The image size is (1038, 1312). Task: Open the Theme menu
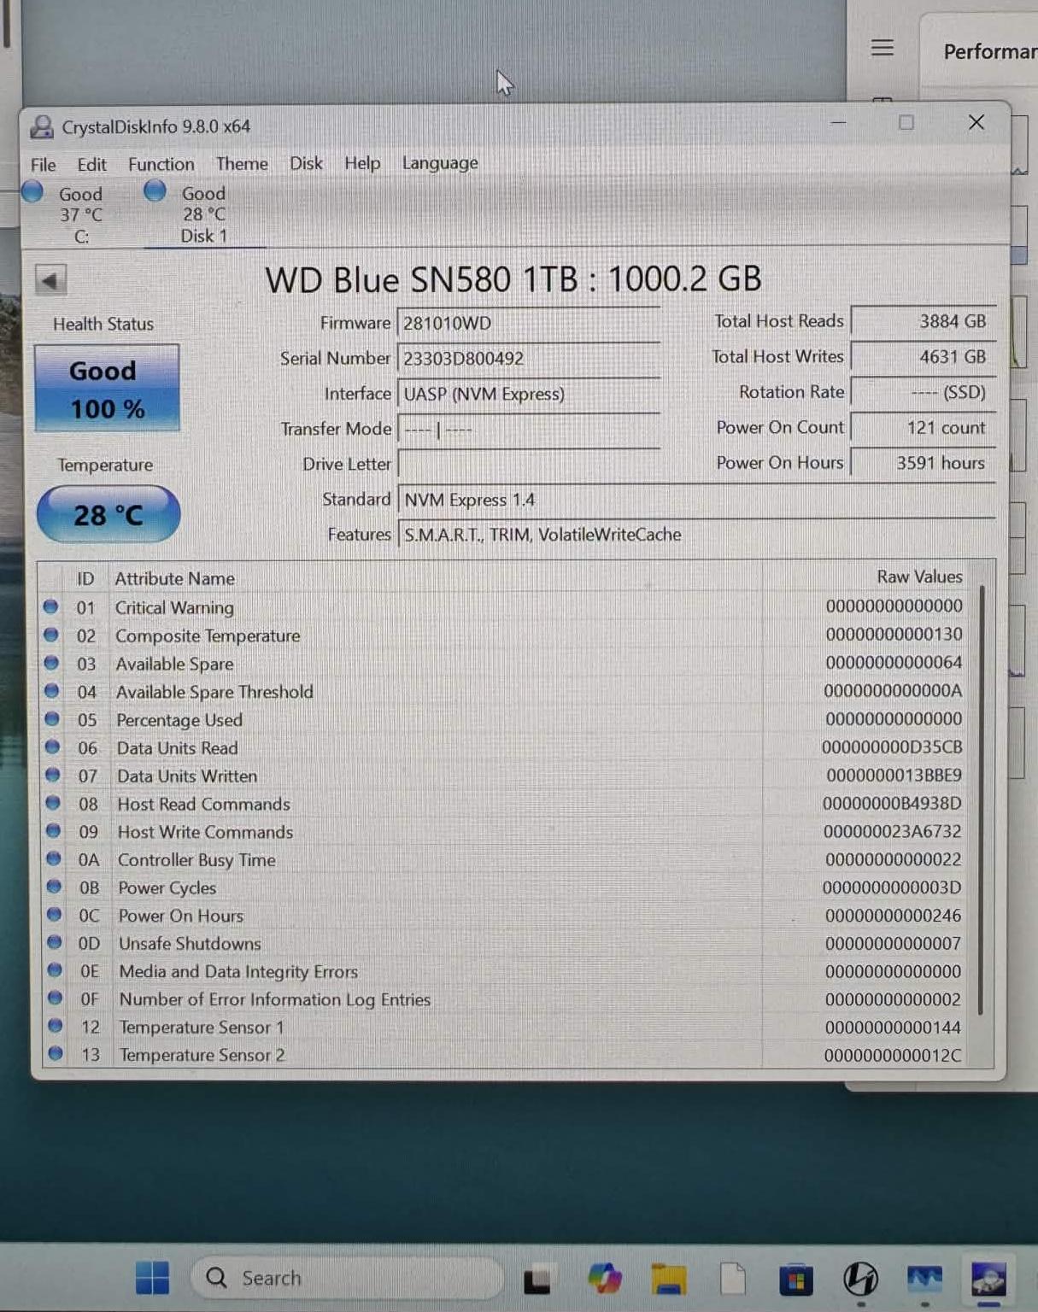[x=242, y=163]
